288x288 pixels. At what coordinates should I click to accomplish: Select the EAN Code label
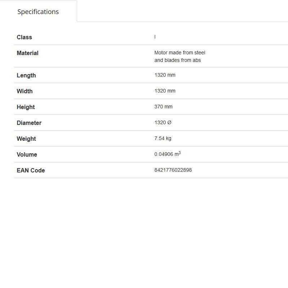click(31, 170)
